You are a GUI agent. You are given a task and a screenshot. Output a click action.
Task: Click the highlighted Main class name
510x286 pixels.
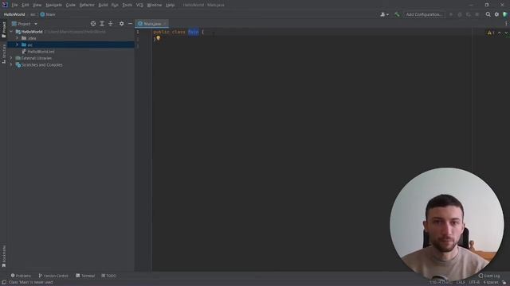click(x=193, y=32)
